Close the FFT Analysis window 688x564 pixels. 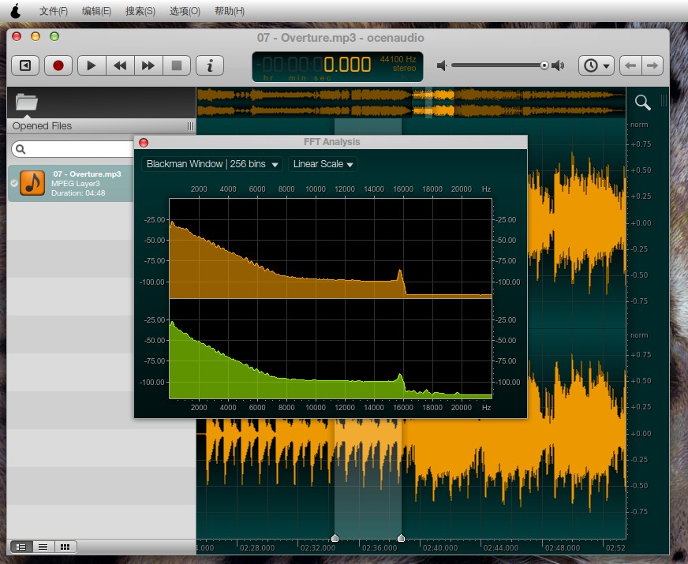[144, 143]
